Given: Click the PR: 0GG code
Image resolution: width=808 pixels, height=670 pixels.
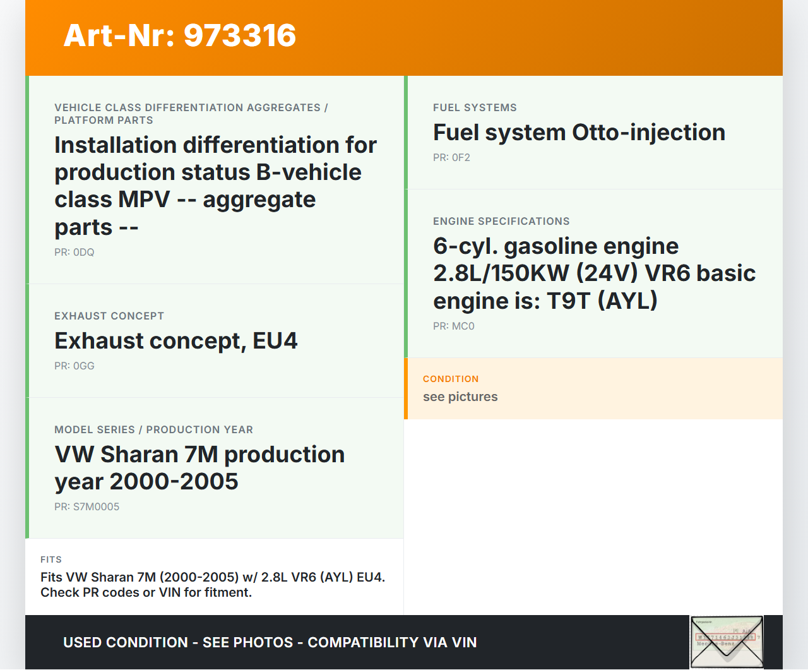Looking at the screenshot, I should (x=74, y=366).
